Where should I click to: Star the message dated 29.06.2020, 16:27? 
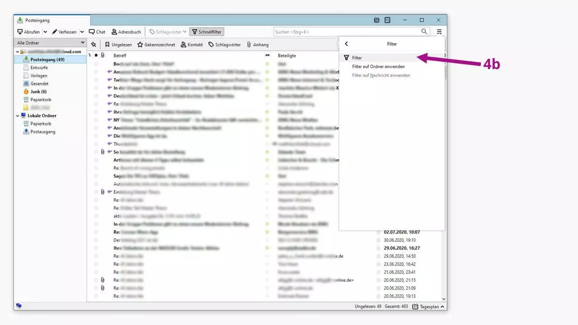point(96,248)
